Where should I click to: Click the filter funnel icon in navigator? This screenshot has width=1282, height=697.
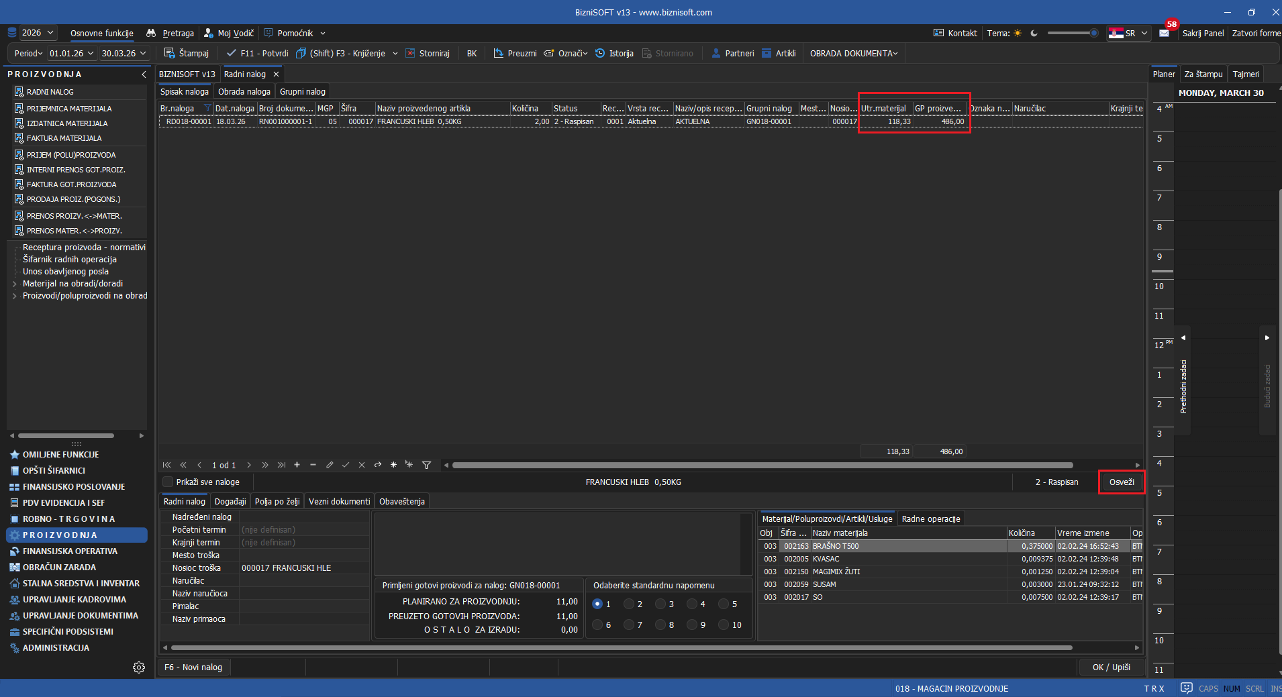426,465
